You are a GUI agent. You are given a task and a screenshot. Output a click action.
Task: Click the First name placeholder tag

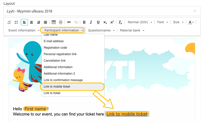35,109
